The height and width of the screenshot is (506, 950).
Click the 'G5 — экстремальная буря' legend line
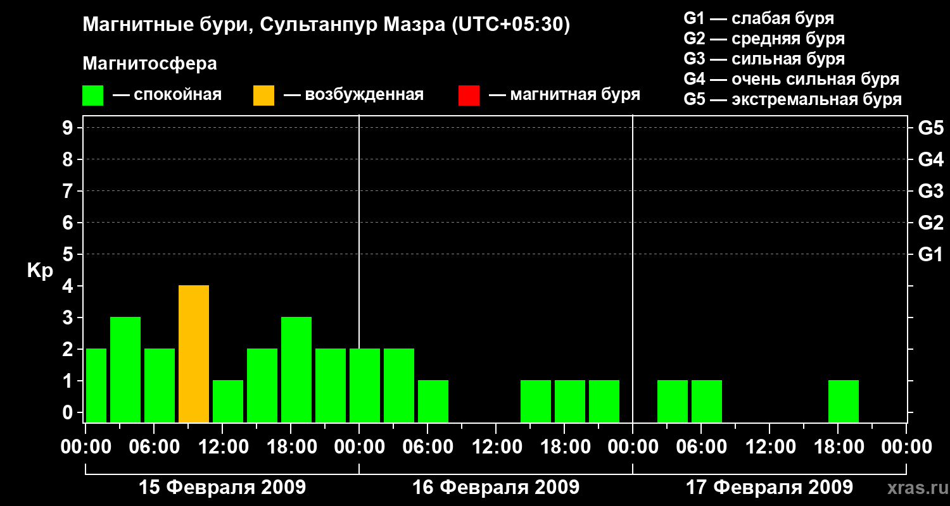pos(793,99)
